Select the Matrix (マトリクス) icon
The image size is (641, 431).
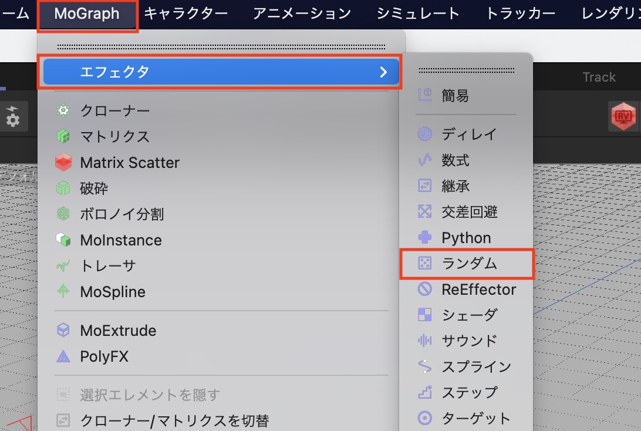pos(63,136)
